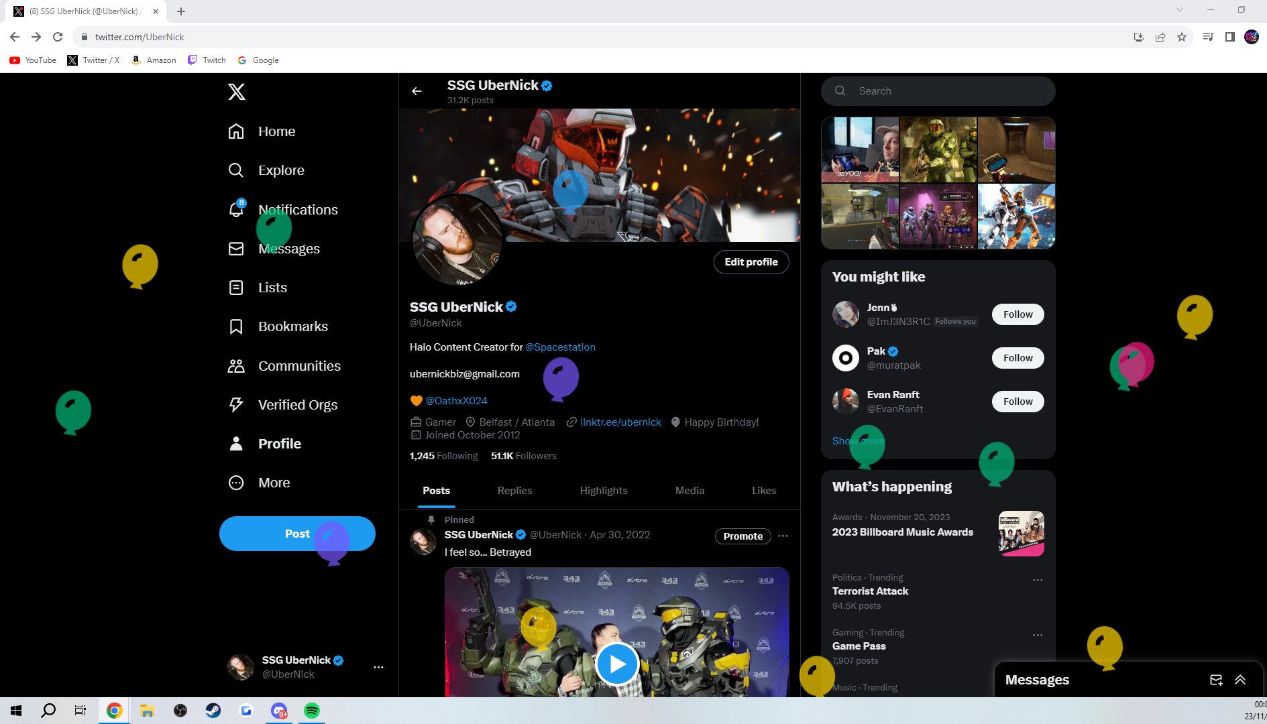
Task: Expand the Messages drawer
Action: coord(1240,680)
